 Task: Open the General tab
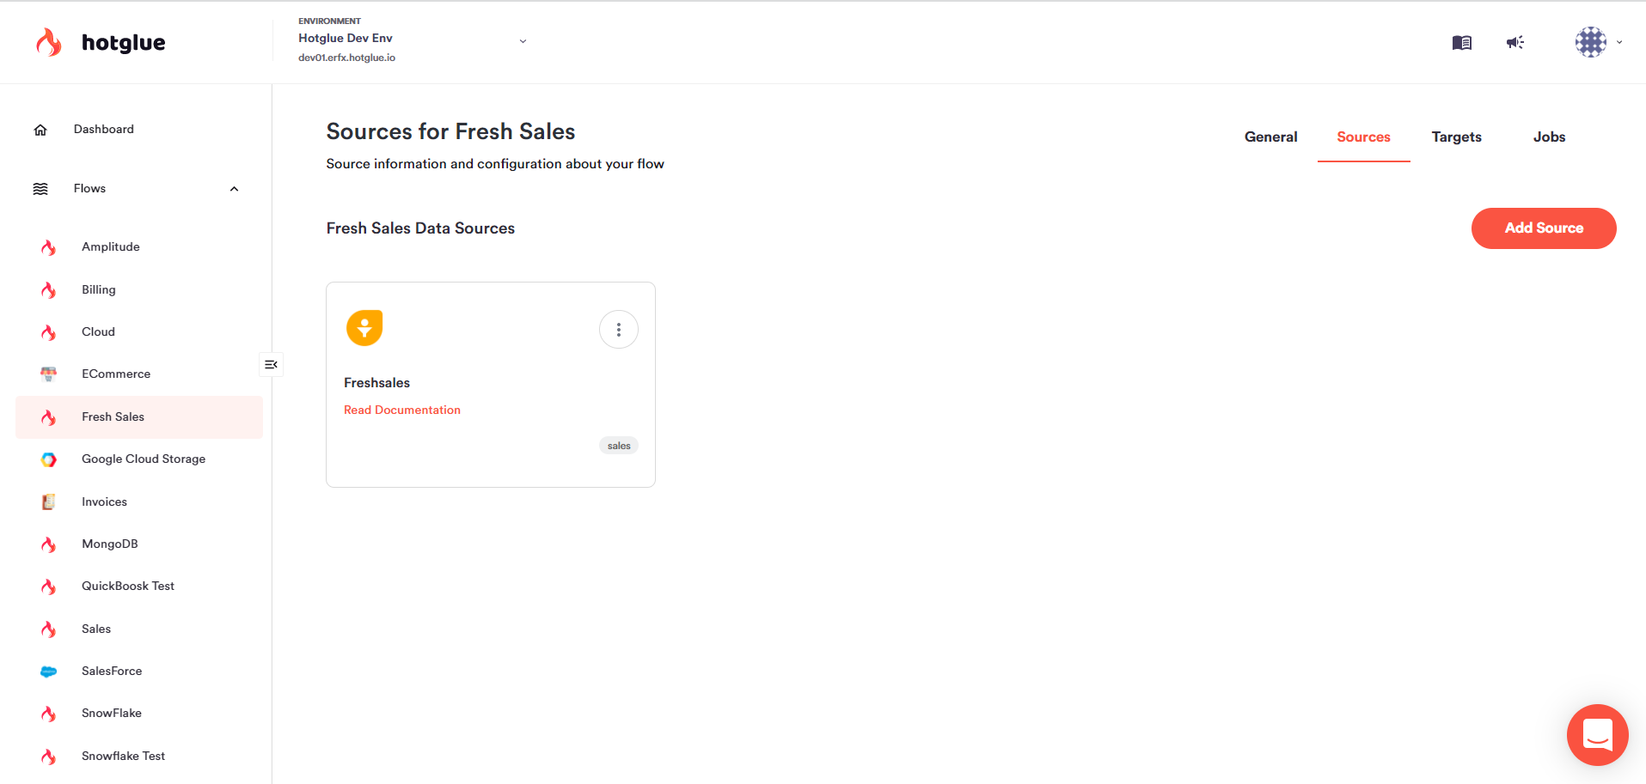pos(1270,137)
